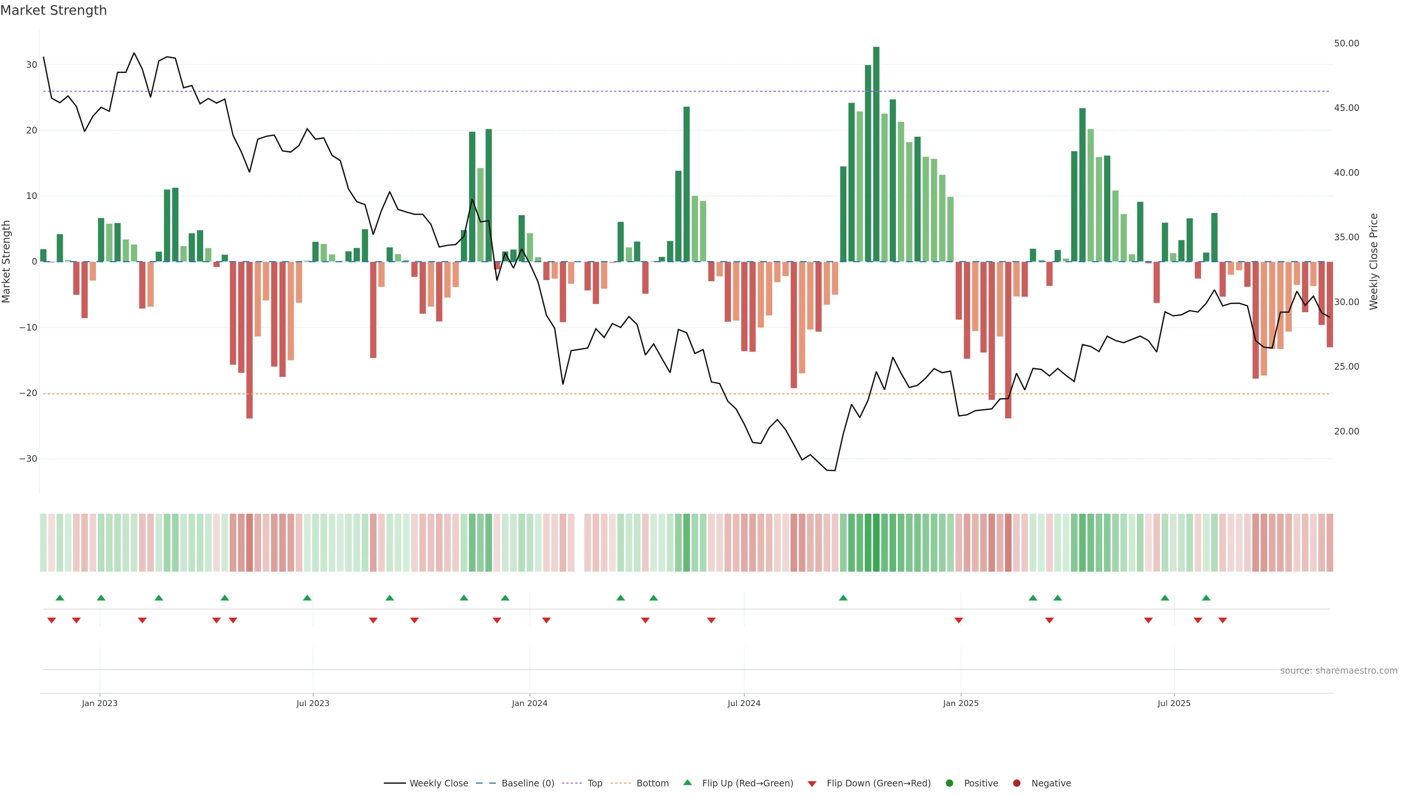Click Flip Up green triangle legend icon
The height and width of the screenshot is (796, 1416).
(x=687, y=782)
